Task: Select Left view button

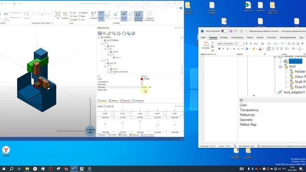Action: 82,20
